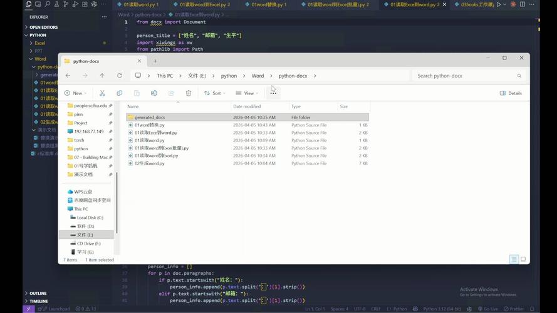Viewport: 557px width, 313px height.
Task: Open the Source Control view icon
Action: 66,4
